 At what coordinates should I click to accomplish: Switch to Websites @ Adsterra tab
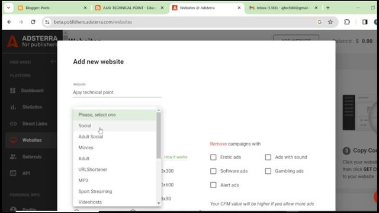(x=207, y=8)
